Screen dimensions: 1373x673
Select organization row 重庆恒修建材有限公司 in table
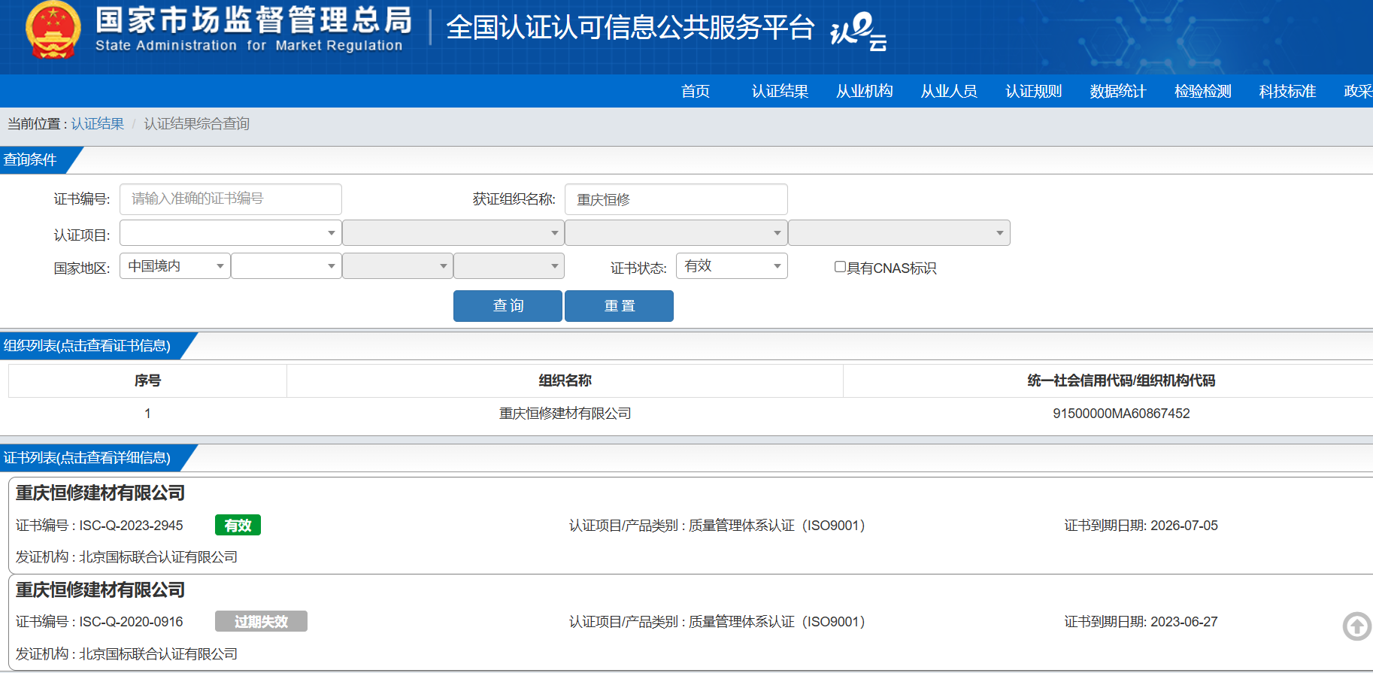(x=565, y=414)
